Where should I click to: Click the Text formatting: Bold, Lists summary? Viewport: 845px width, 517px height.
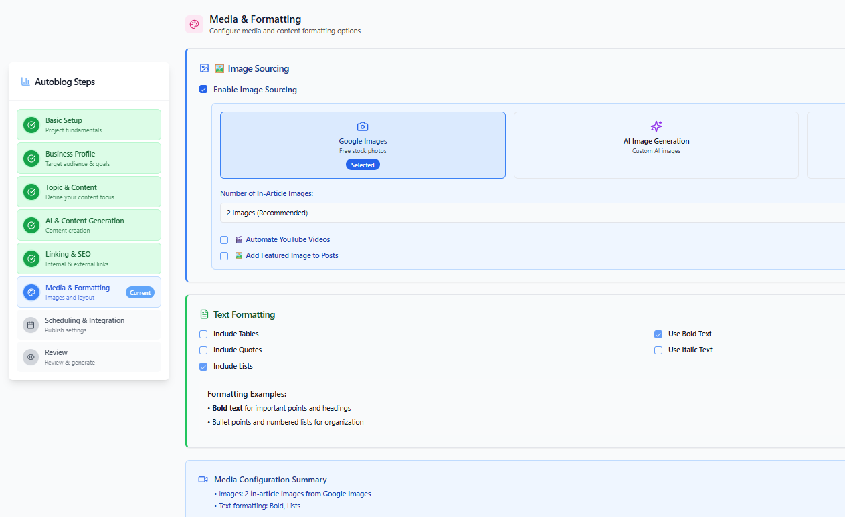point(258,506)
